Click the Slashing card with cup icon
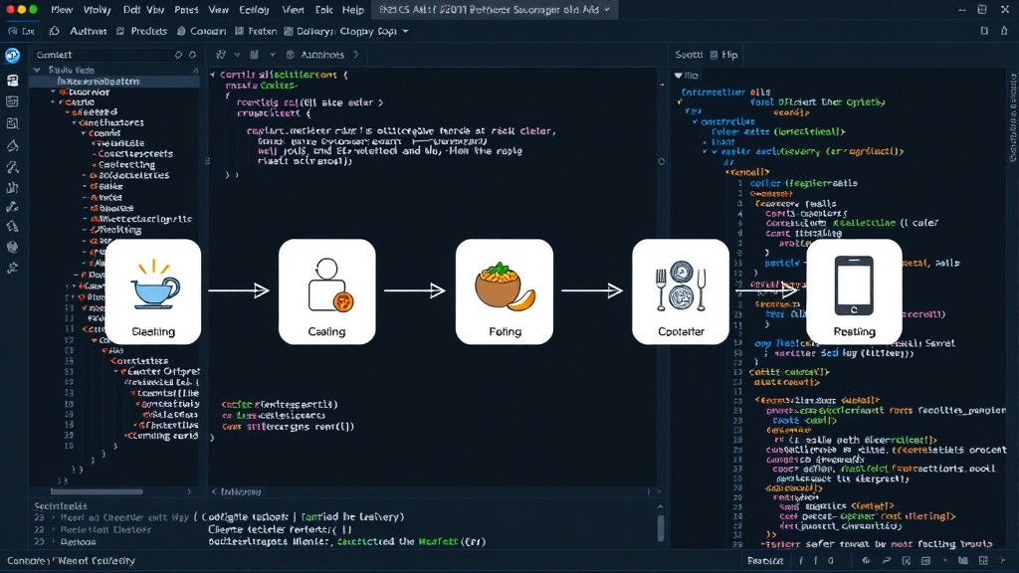Image resolution: width=1019 pixels, height=573 pixels. coord(152,291)
